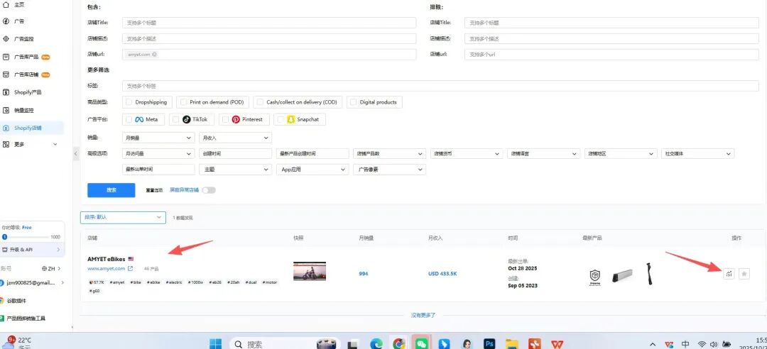767x349 pixels.
Task: Open the 排序: 默认 sort dropdown
Action: 123,217
